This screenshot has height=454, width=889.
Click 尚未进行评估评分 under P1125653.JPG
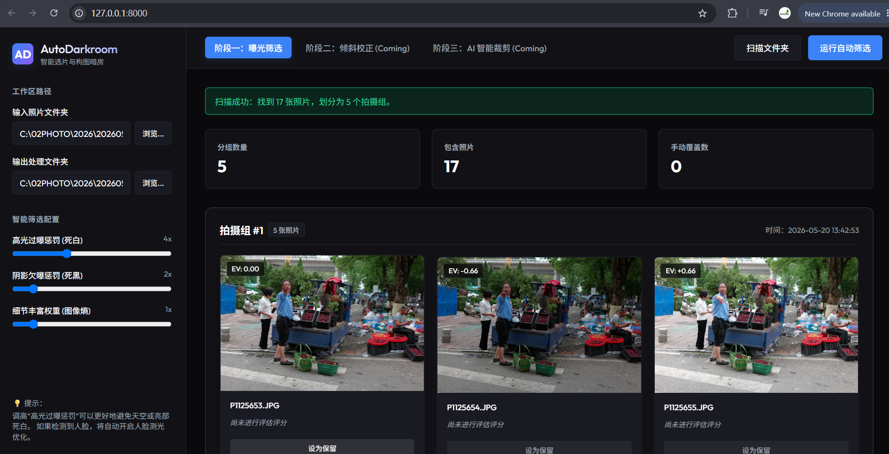[x=258, y=422]
